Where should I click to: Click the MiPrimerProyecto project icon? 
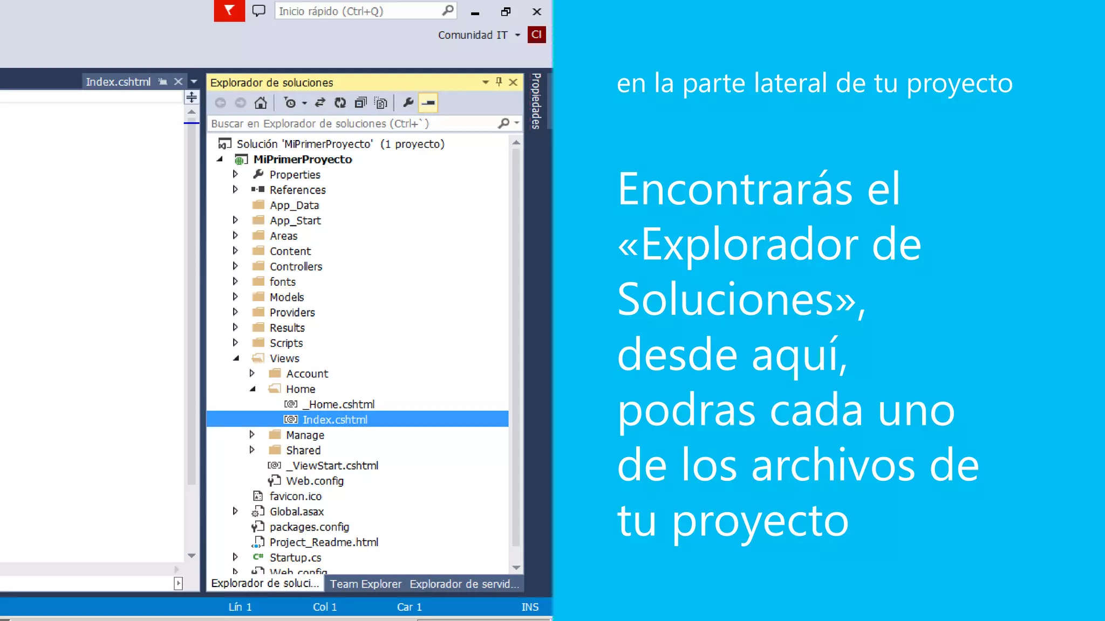pyautogui.click(x=241, y=159)
